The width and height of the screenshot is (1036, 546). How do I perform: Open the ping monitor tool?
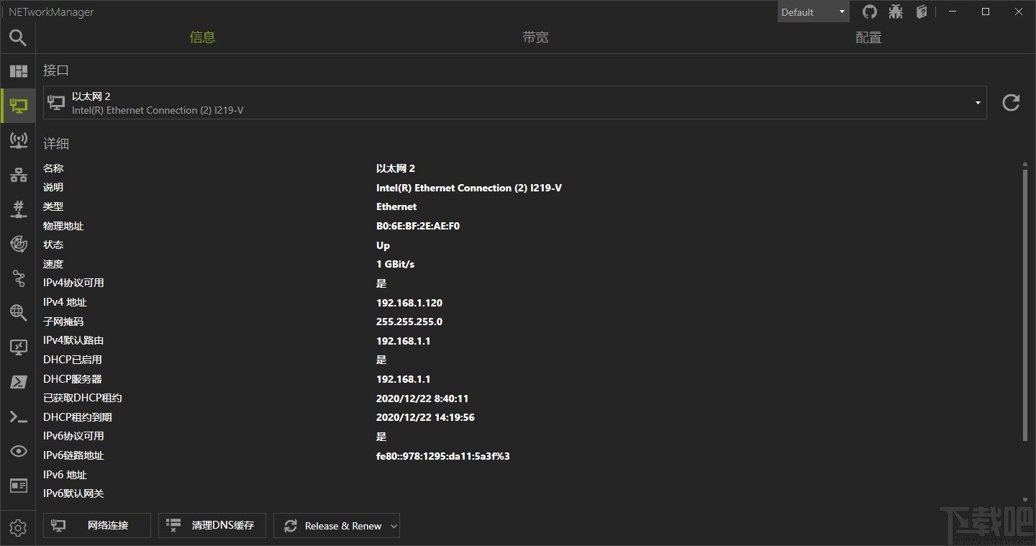click(18, 244)
